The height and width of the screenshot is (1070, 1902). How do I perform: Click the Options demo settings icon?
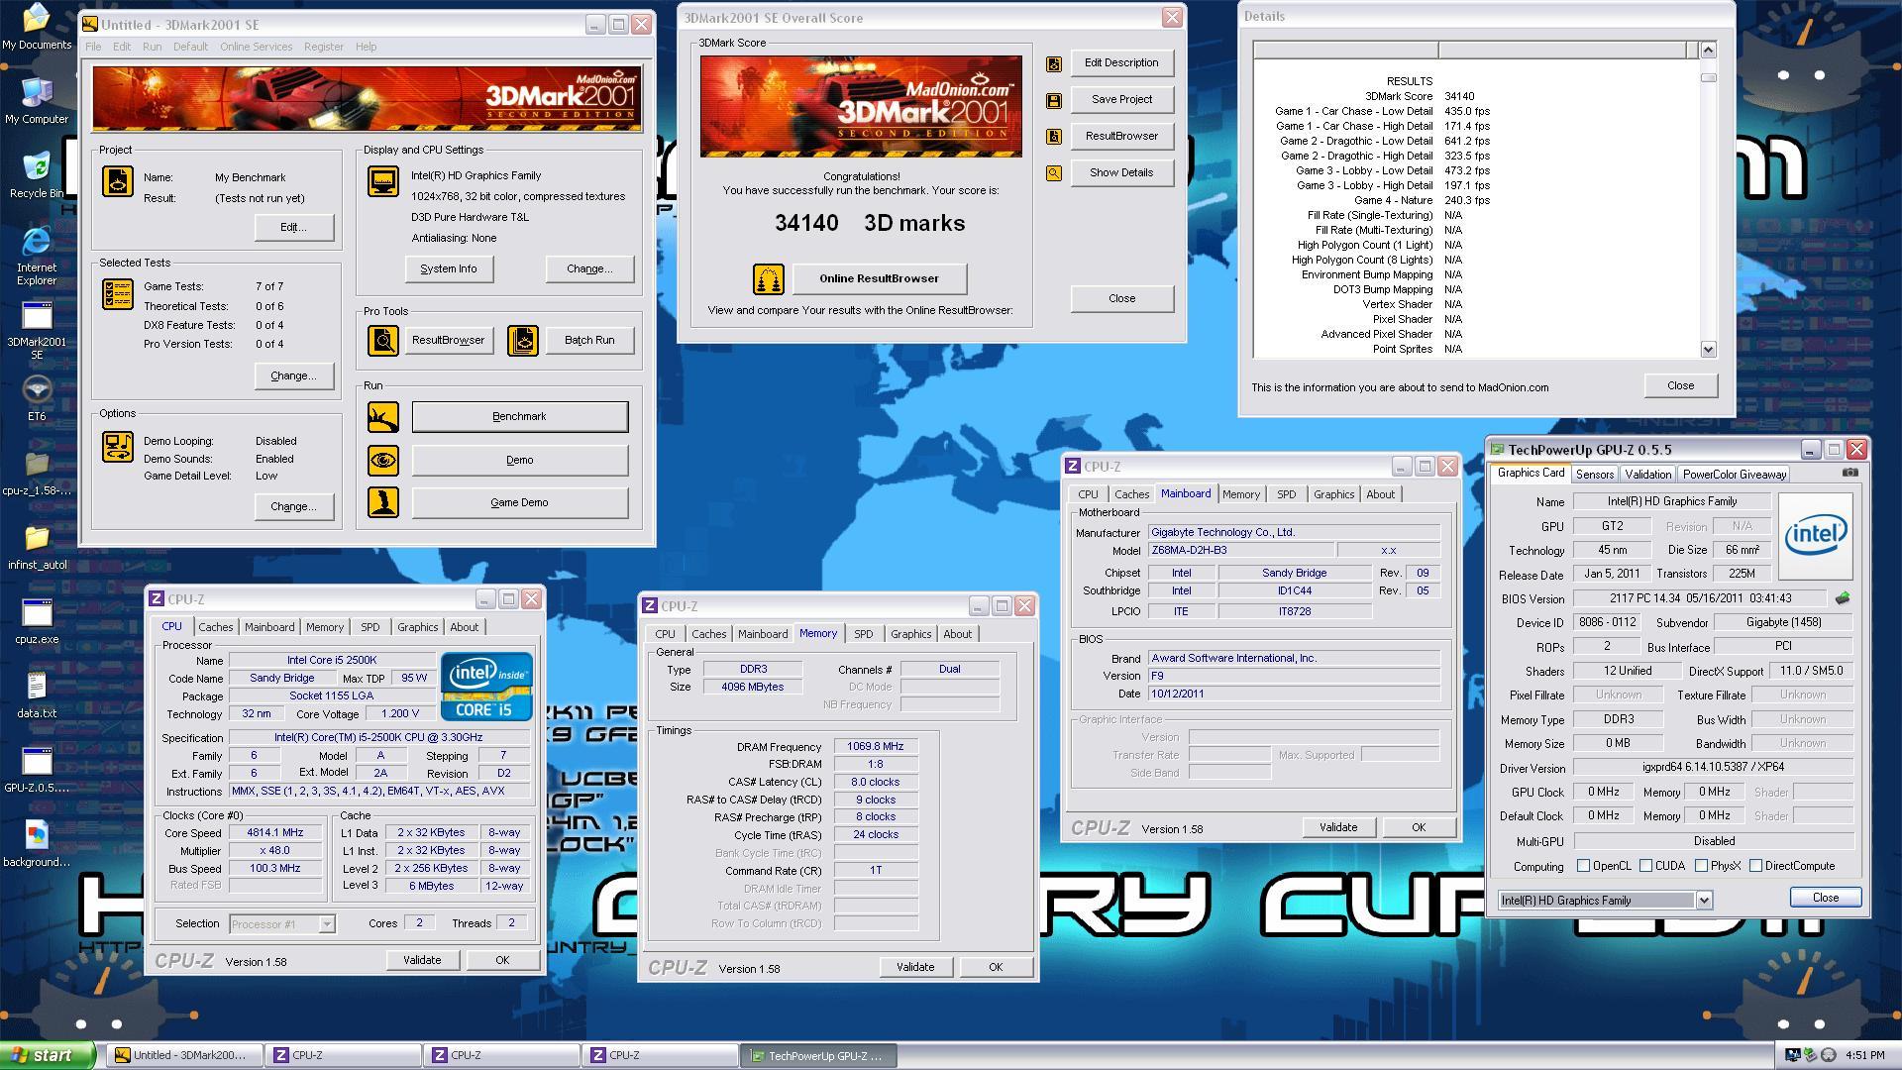118,447
